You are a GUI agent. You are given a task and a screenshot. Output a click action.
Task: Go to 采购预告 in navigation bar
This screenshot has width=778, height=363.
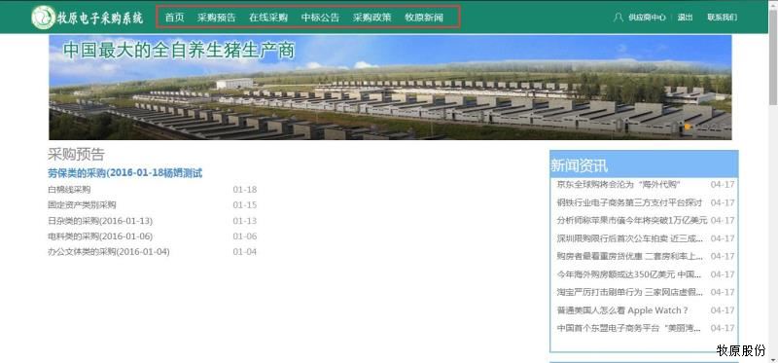pyautogui.click(x=216, y=18)
